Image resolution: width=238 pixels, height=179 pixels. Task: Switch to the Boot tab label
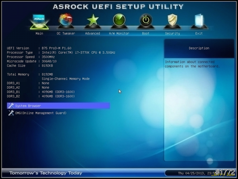(x=146, y=33)
